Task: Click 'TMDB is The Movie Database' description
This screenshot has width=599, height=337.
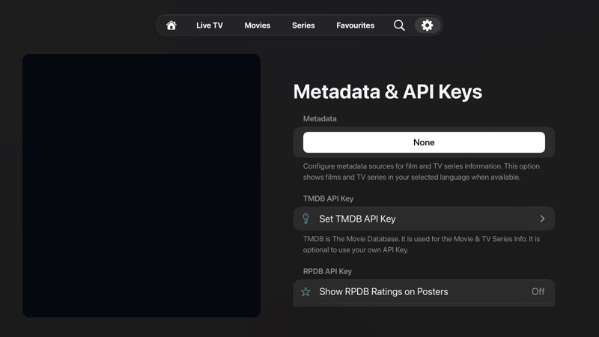Action: pos(422,244)
